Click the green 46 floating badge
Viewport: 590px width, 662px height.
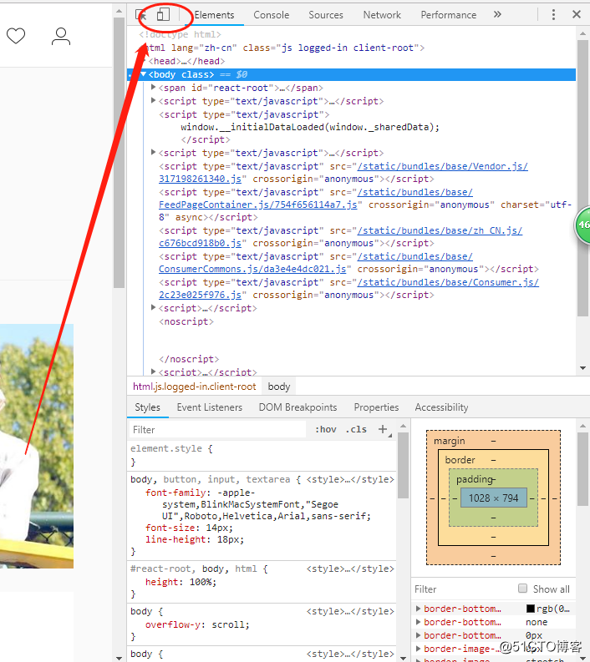tap(582, 225)
